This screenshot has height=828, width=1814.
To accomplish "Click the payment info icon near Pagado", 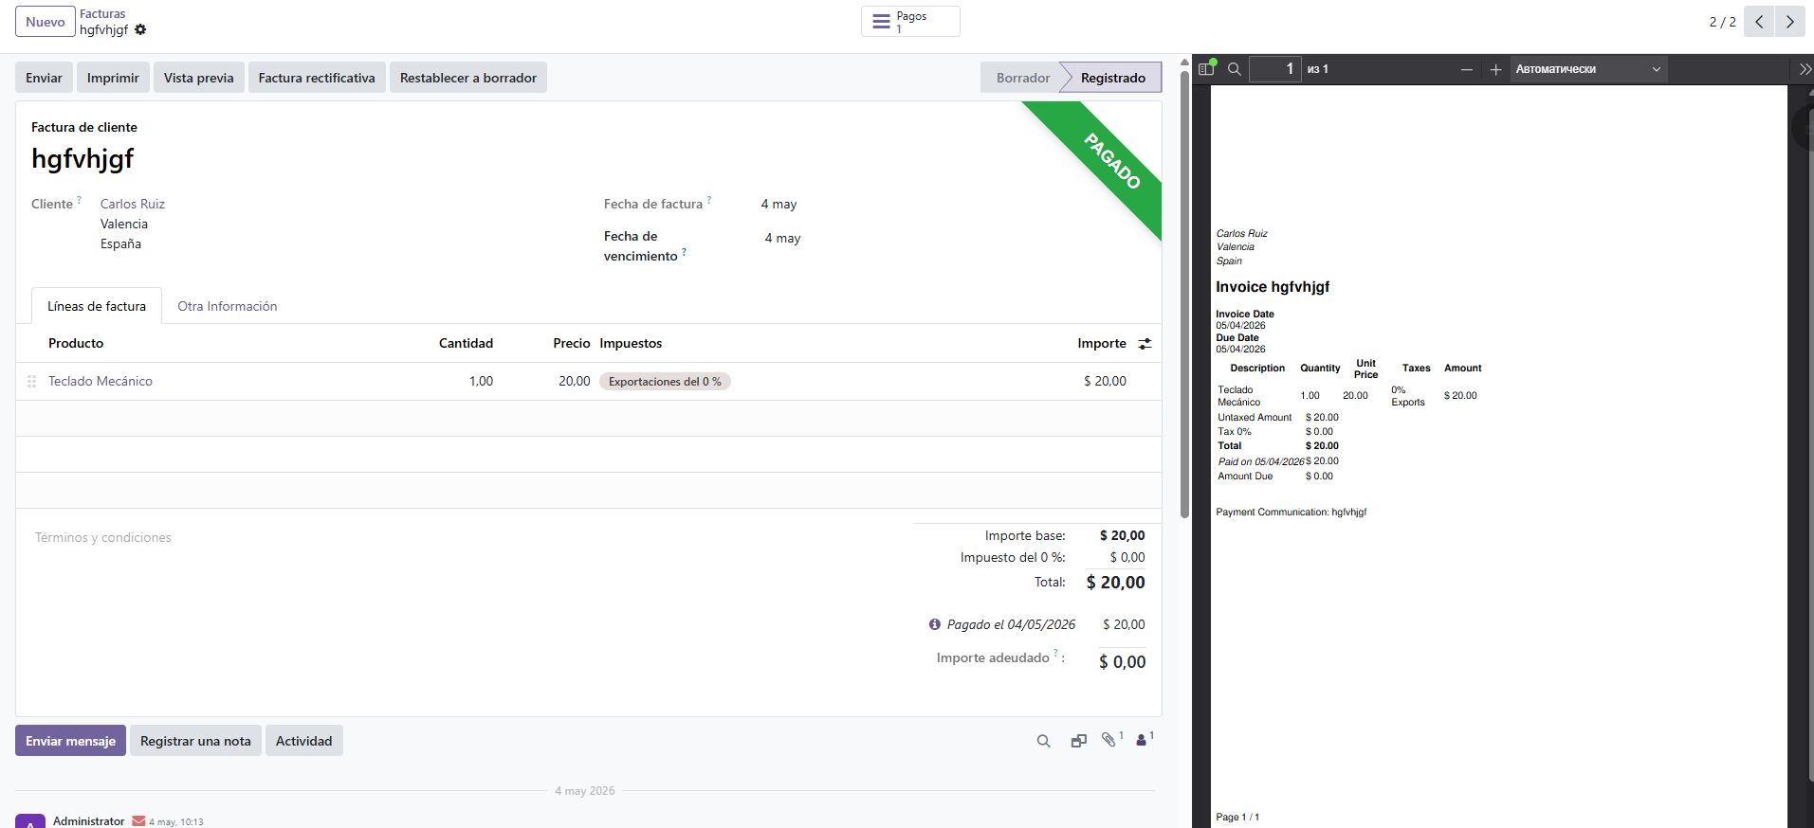I will click(935, 624).
